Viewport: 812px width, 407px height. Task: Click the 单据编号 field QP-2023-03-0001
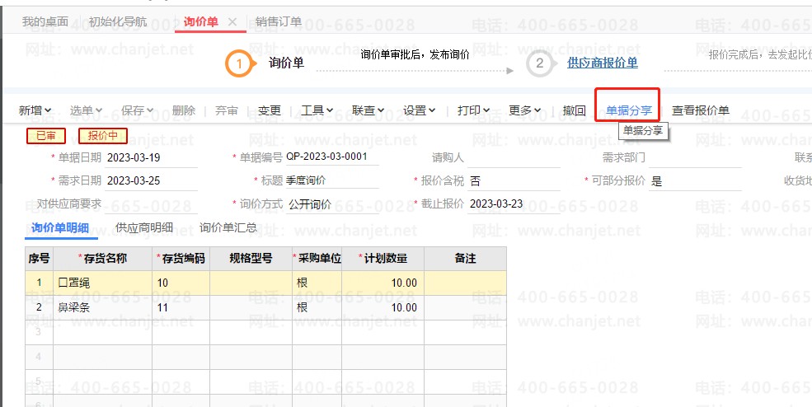(x=332, y=157)
